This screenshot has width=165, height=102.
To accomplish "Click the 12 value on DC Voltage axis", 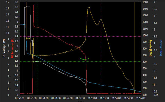I will coord(8,21).
